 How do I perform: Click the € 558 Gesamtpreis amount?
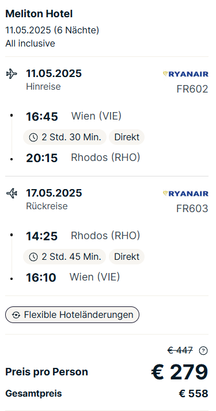pyautogui.click(x=194, y=394)
